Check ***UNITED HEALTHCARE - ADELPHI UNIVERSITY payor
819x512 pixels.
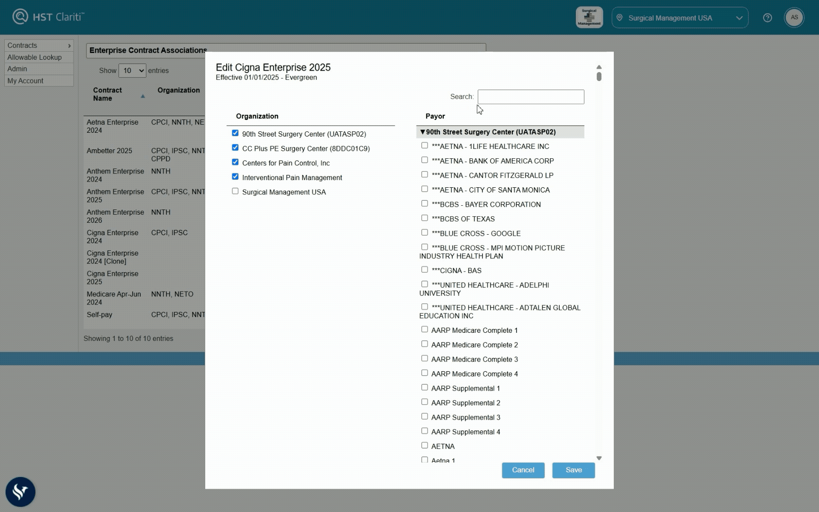tap(425, 284)
